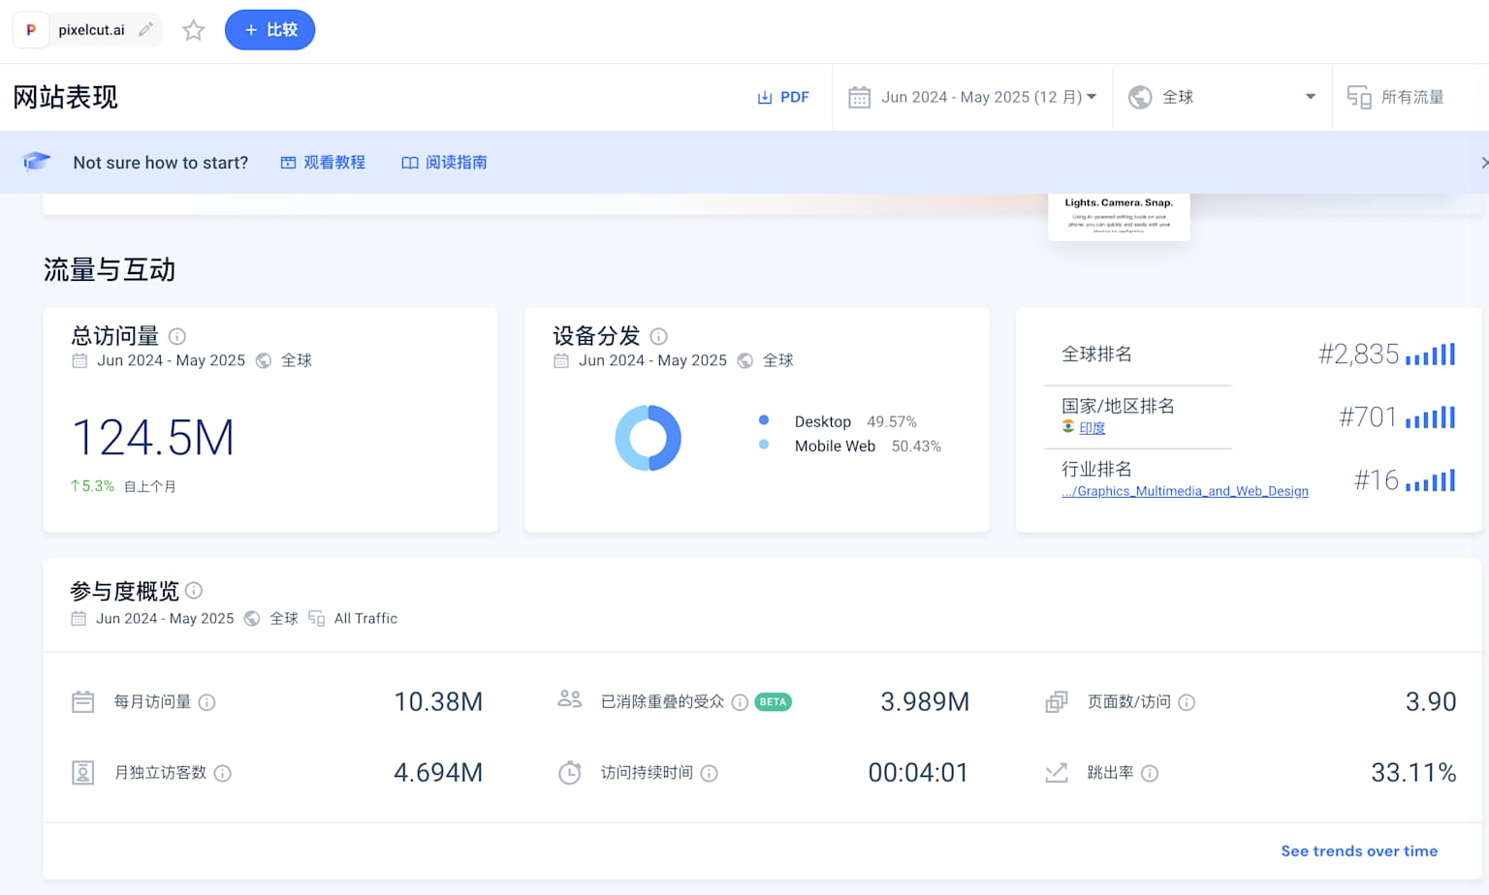Click info icon beside 参与度概览

pos(194,590)
